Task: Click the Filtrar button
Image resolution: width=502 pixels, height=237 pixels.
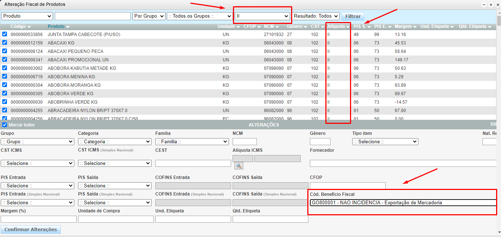Action: (353, 16)
